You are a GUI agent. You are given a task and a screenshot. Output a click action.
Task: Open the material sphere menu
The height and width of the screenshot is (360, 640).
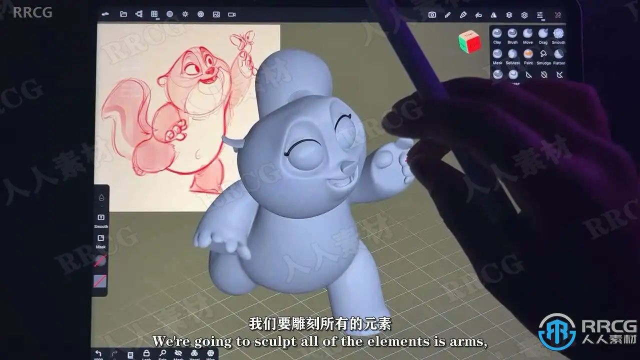170,14
